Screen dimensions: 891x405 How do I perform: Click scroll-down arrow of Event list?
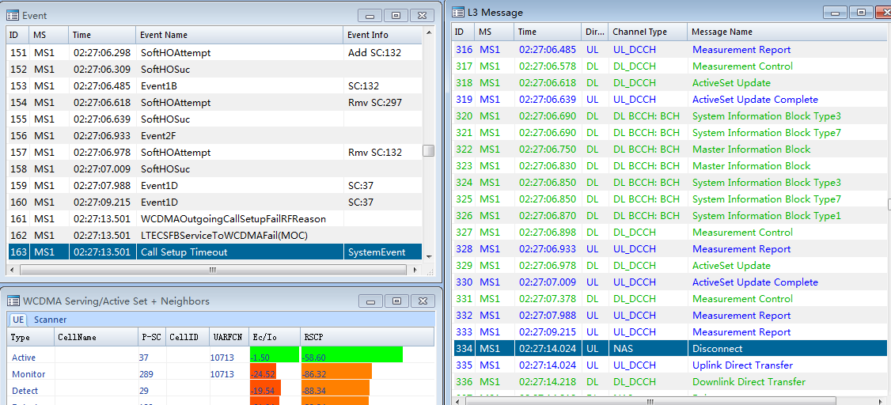point(429,257)
